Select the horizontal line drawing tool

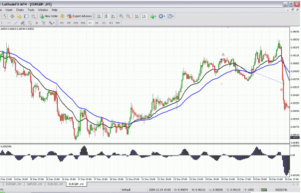[9, 23]
